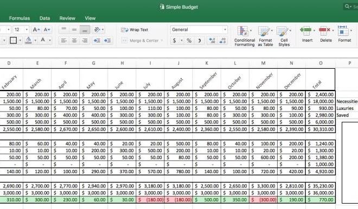
Task: Select column O header
Action: click(x=321, y=63)
